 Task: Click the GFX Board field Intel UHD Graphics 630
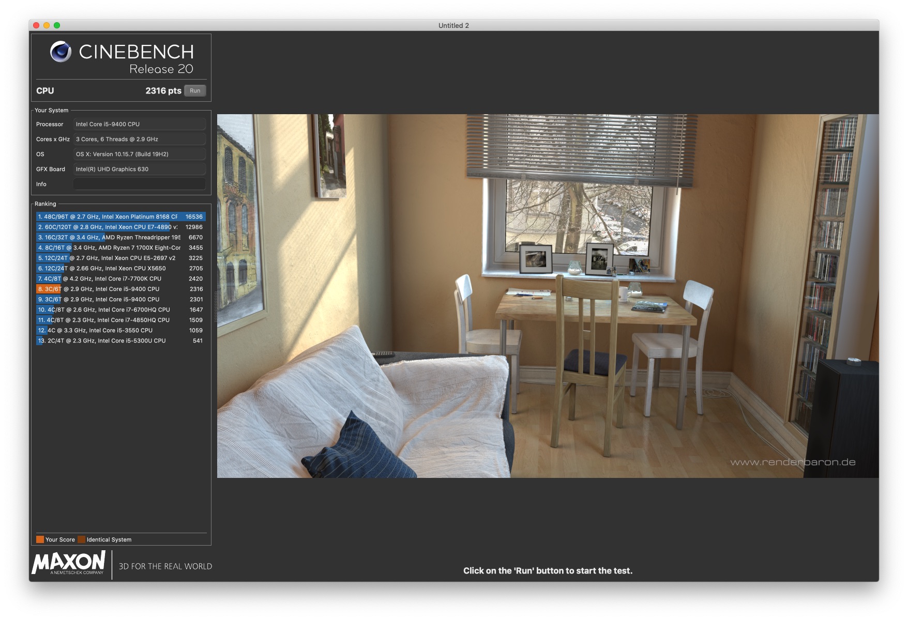(140, 169)
